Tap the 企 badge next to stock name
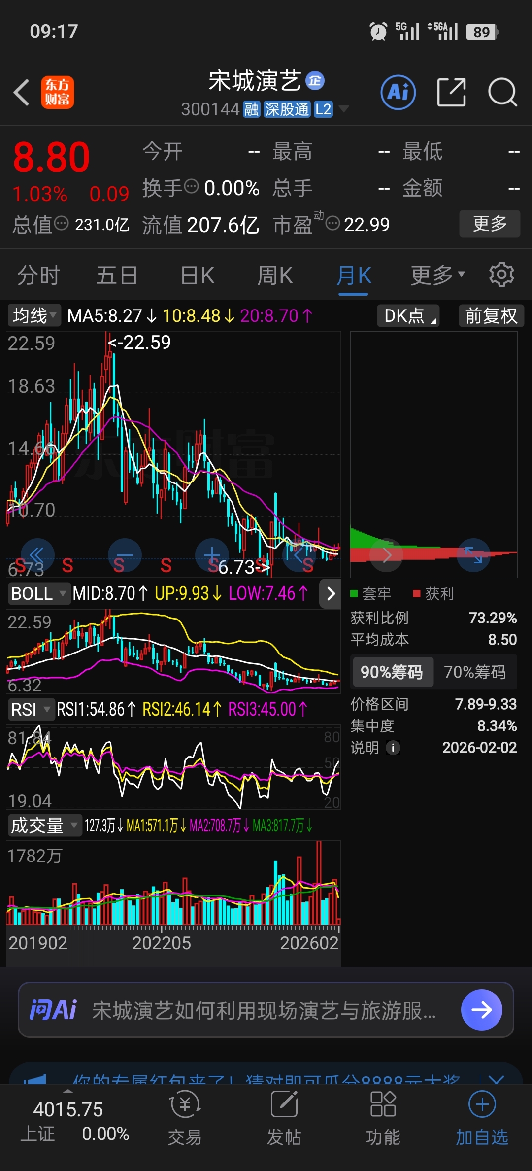Image resolution: width=532 pixels, height=1171 pixels. pos(315,80)
